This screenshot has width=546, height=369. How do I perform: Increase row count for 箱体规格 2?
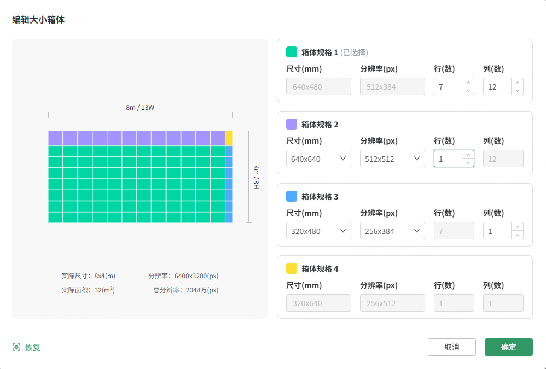pyautogui.click(x=468, y=155)
